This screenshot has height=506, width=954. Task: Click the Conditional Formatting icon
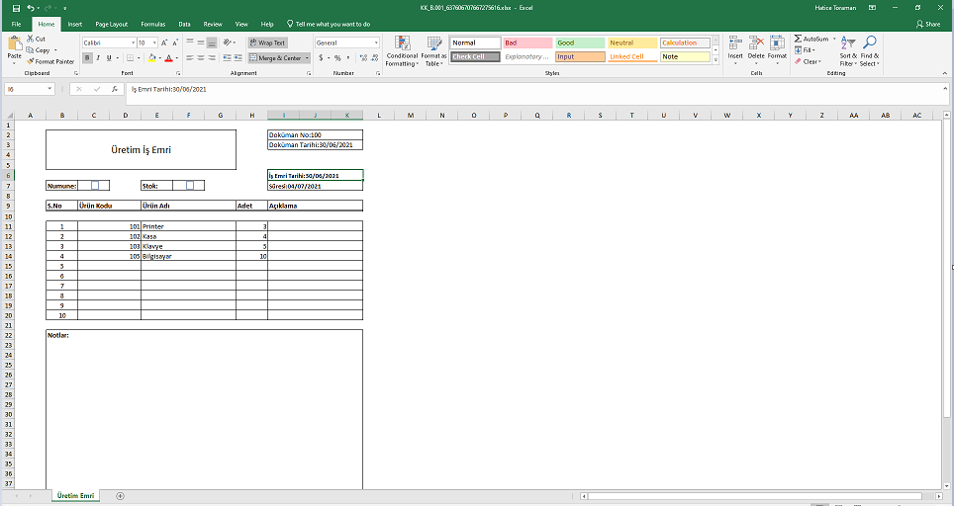click(402, 50)
